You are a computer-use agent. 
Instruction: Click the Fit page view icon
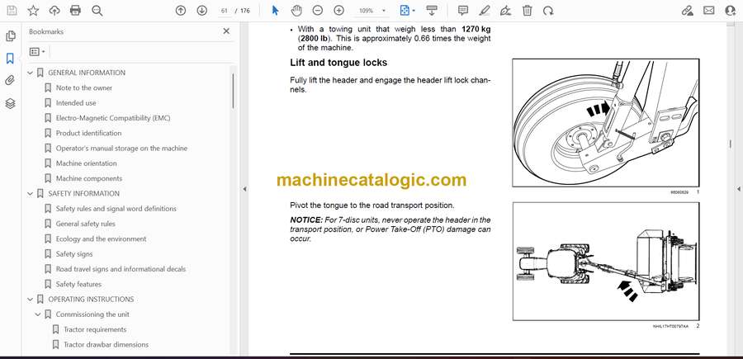pos(405,11)
